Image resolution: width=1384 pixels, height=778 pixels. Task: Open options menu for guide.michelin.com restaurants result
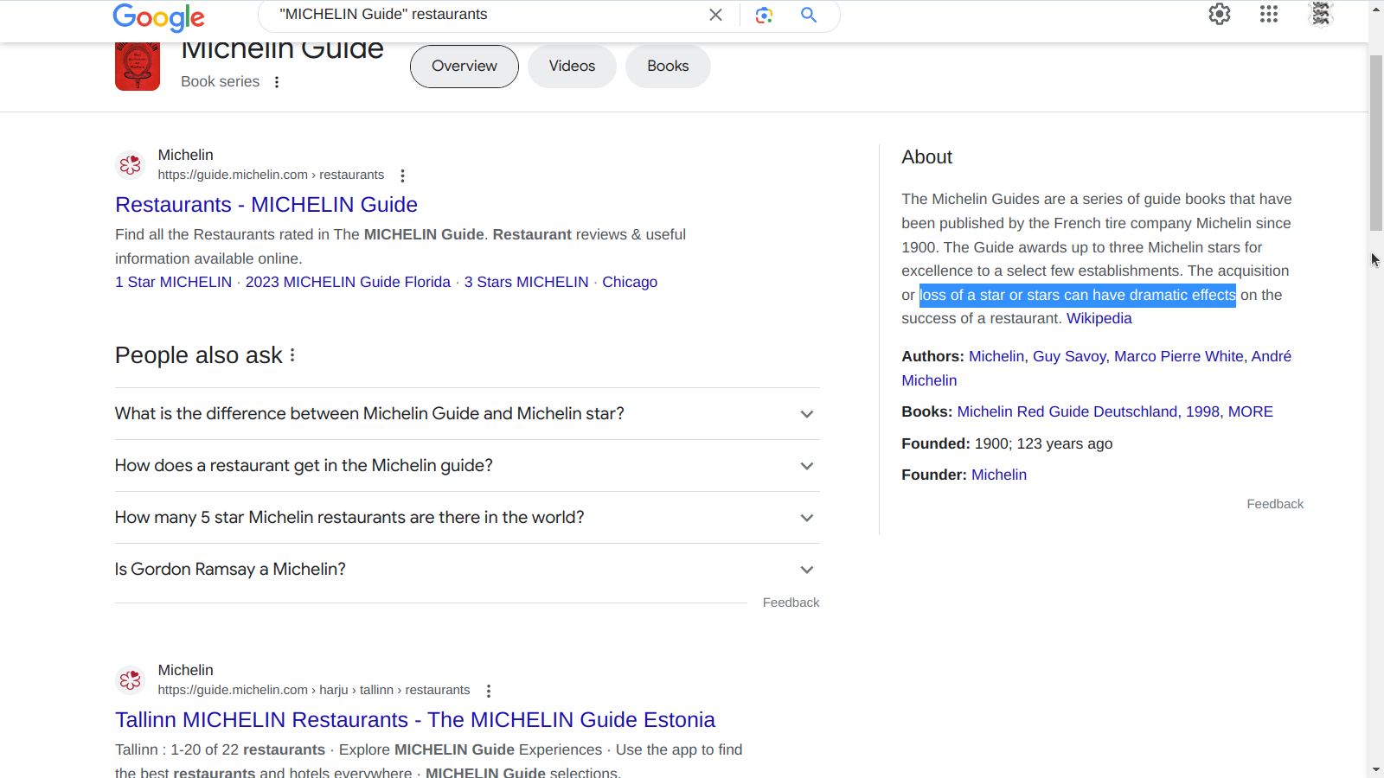click(x=402, y=175)
